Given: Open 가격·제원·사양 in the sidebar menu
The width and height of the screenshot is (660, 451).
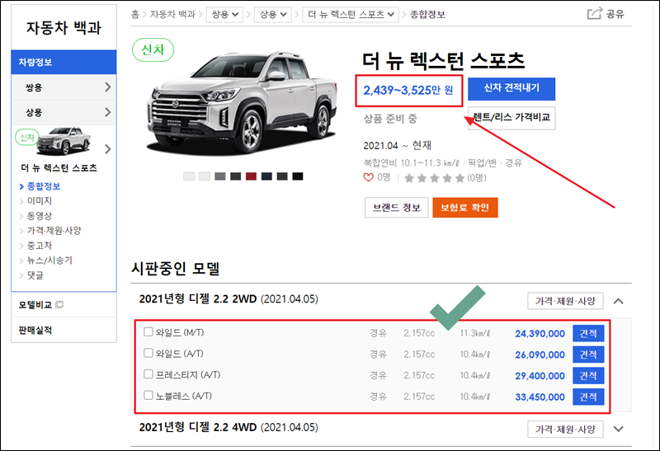Looking at the screenshot, I should point(54,231).
